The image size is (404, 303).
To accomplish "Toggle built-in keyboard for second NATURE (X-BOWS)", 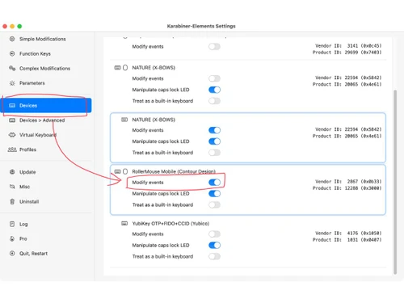I will point(214,153).
